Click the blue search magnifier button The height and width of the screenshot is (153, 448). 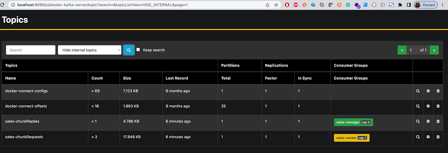129,50
